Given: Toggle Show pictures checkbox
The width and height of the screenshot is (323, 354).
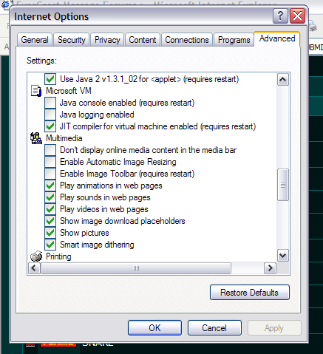Looking at the screenshot, I should pyautogui.click(x=50, y=233).
